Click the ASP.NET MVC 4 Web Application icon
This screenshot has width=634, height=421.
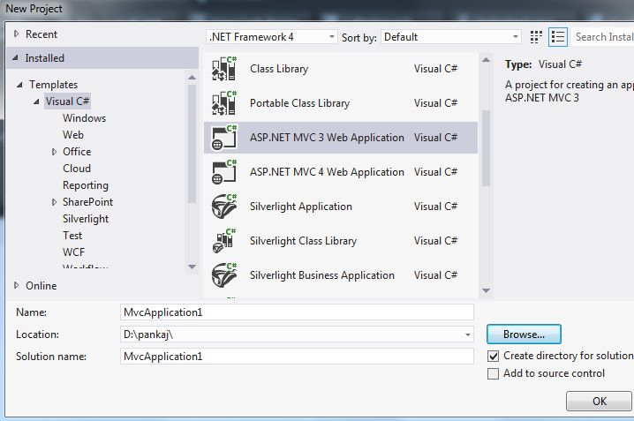(x=224, y=172)
